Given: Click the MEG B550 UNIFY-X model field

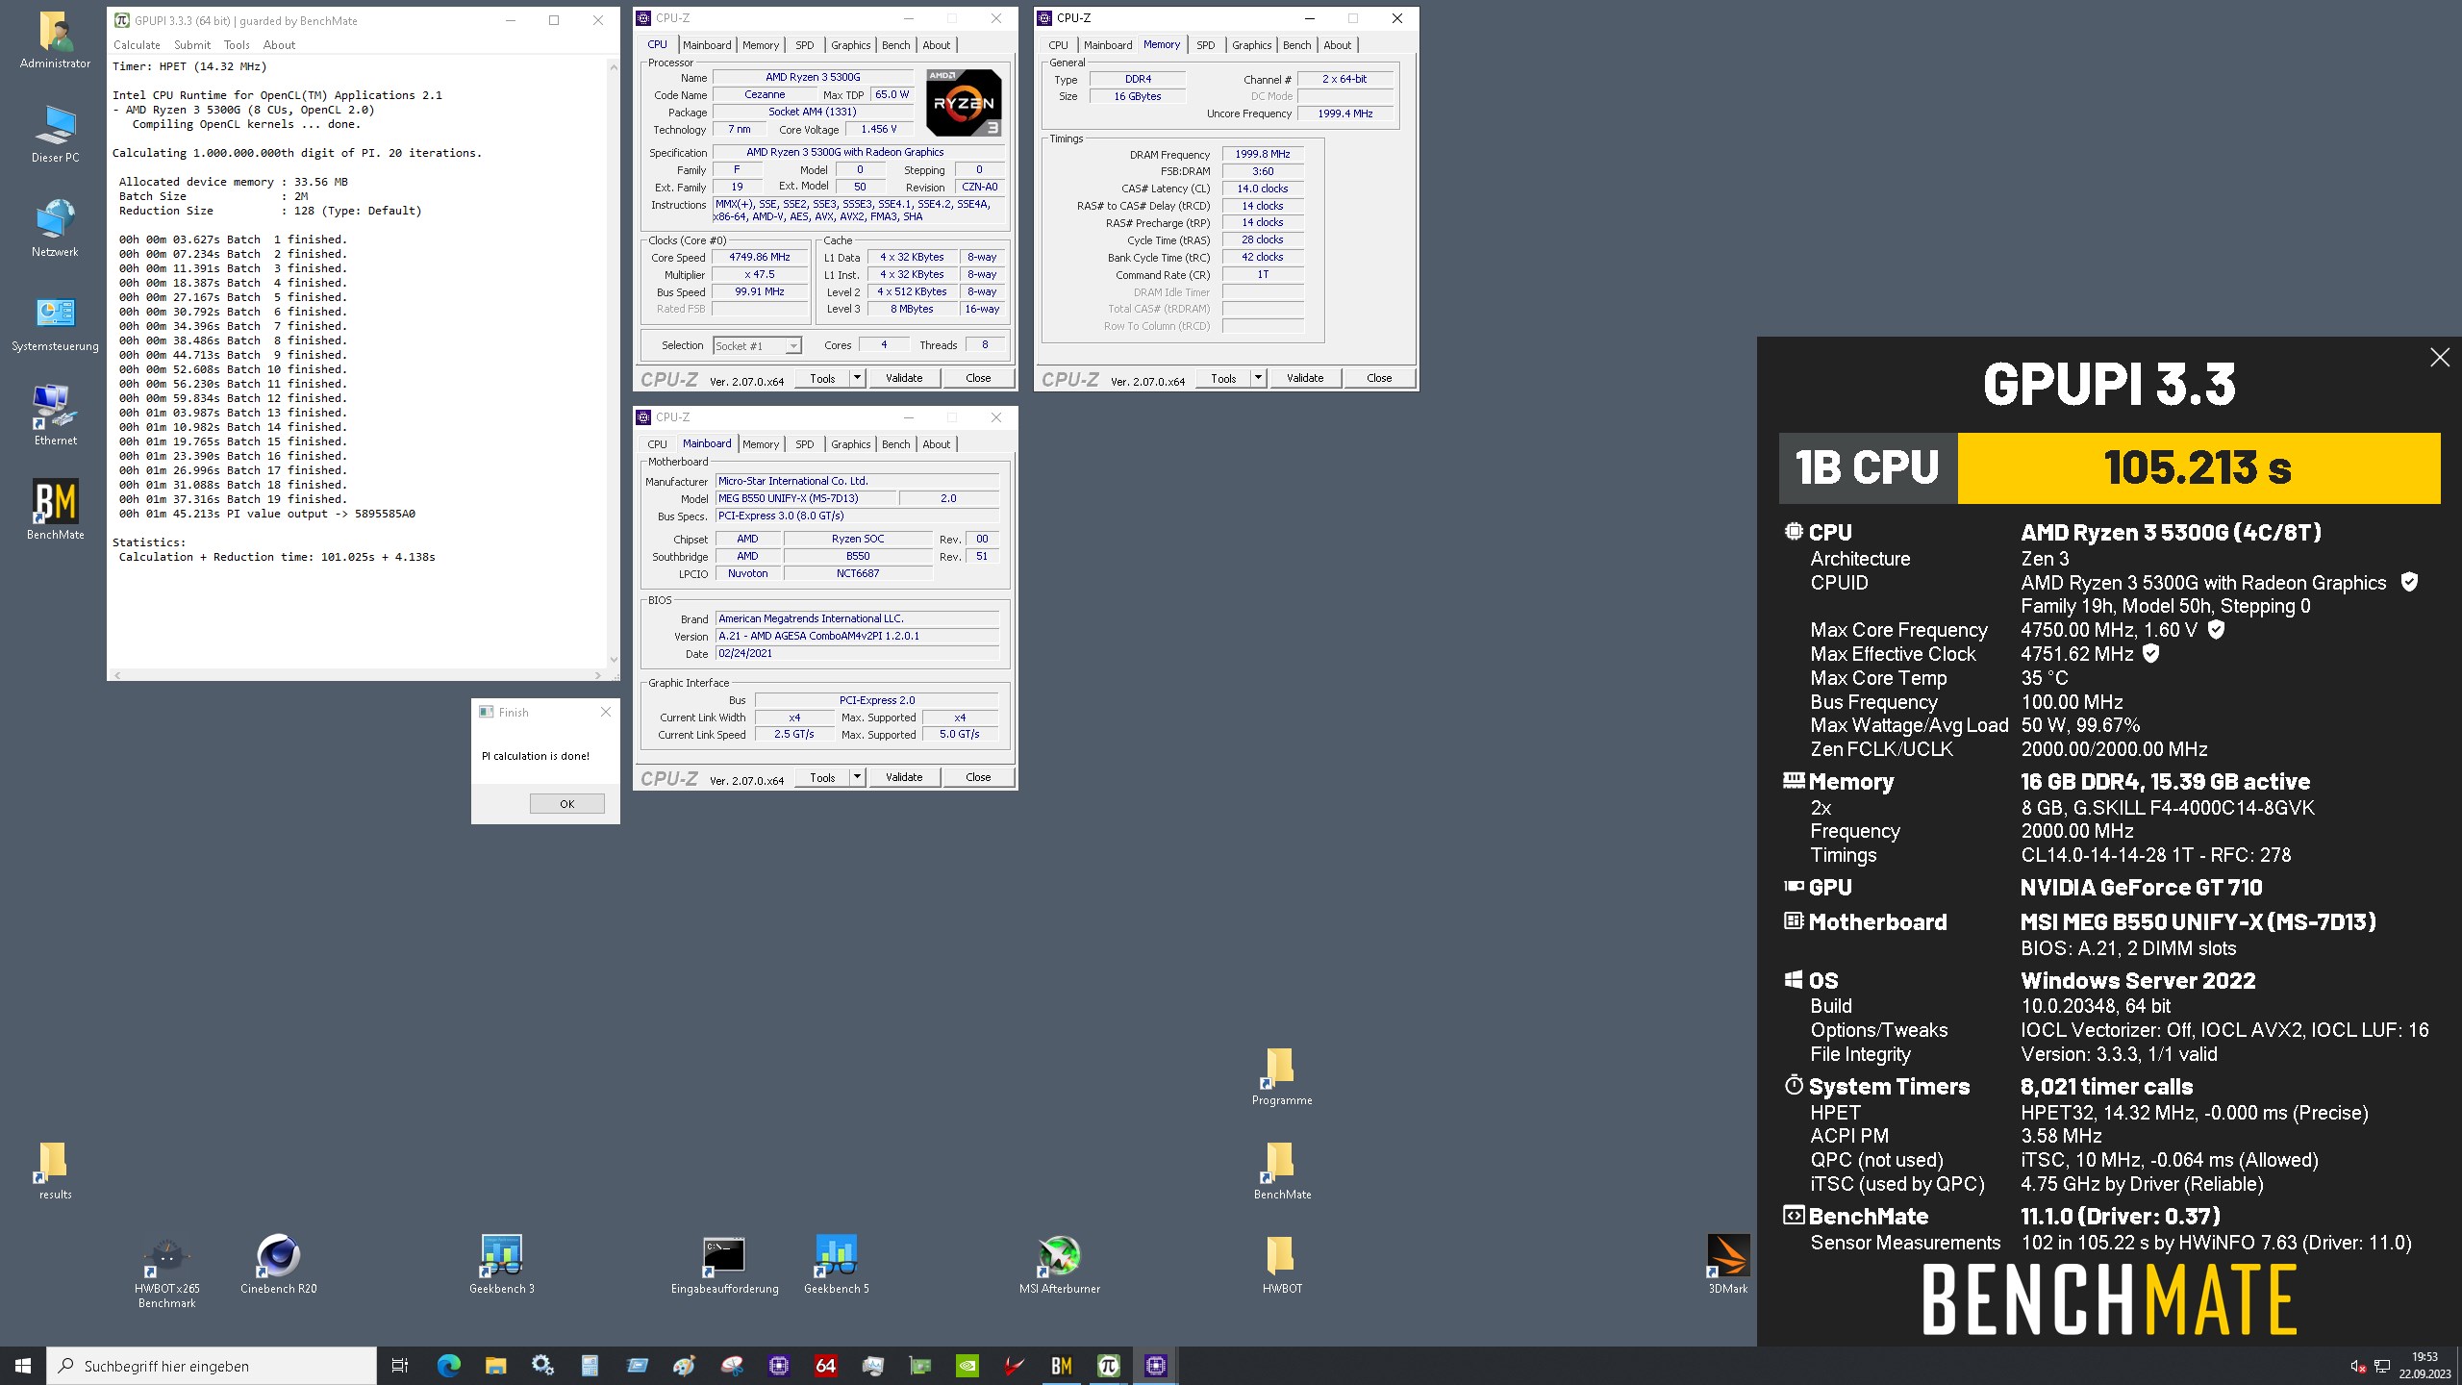Looking at the screenshot, I should coord(806,498).
